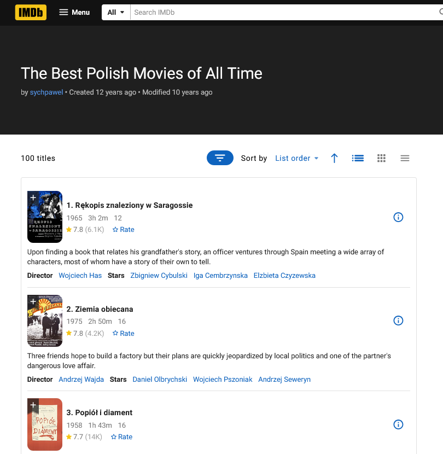Add Ziemia obiecana to watchlist
This screenshot has width=443, height=454.
pos(33,301)
